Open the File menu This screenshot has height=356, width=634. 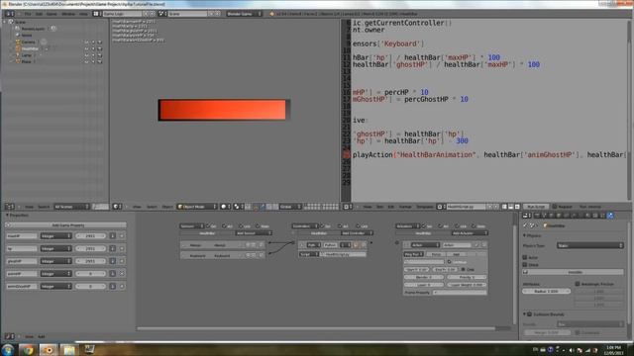pyautogui.click(x=28, y=14)
